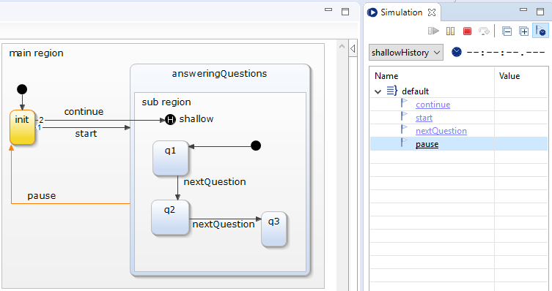Select the orange pause transition label
The image size is (552, 291).
pyautogui.click(x=42, y=196)
